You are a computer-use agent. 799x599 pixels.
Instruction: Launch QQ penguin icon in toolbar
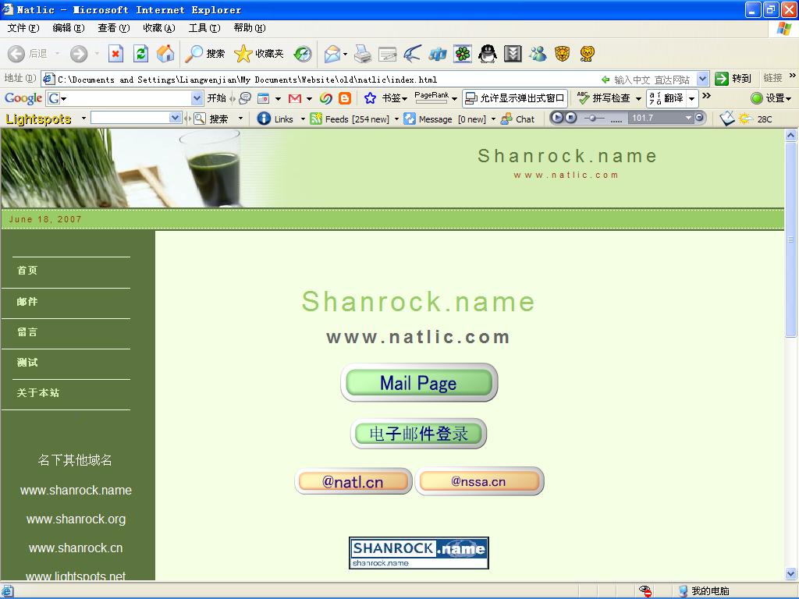(488, 54)
